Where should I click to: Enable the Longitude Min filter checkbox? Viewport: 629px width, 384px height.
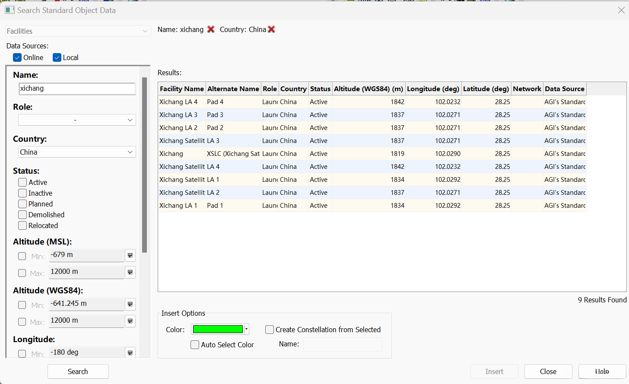coord(22,354)
